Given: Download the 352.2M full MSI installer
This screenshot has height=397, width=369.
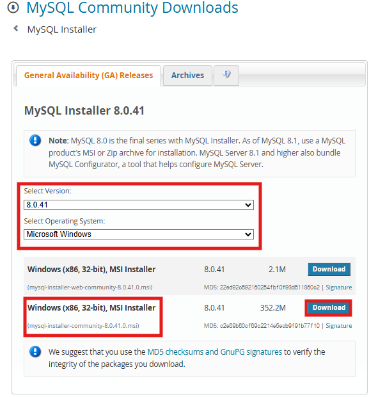Looking at the screenshot, I should [x=329, y=307].
